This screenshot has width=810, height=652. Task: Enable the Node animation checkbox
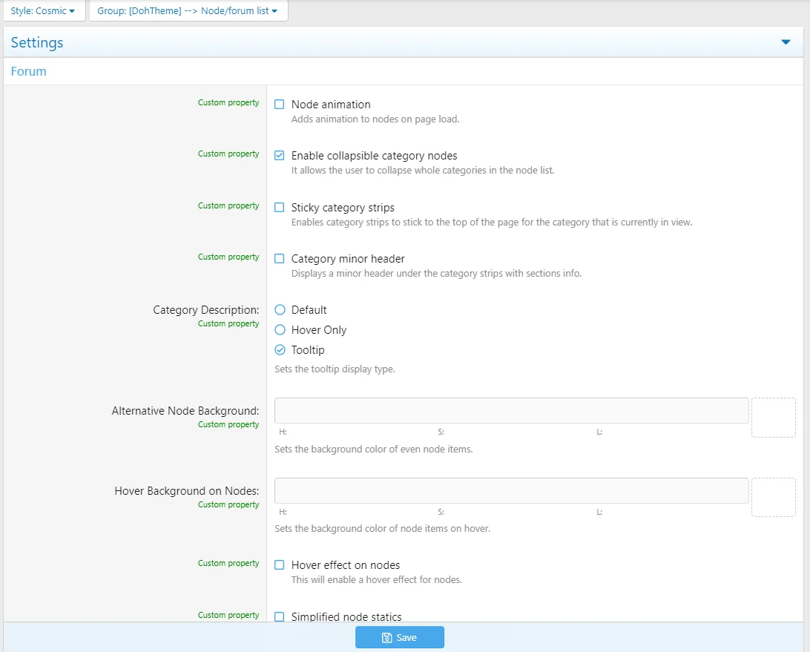point(280,105)
